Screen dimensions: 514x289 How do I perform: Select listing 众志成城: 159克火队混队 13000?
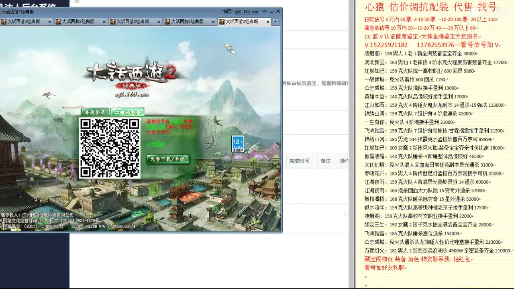click(411, 88)
